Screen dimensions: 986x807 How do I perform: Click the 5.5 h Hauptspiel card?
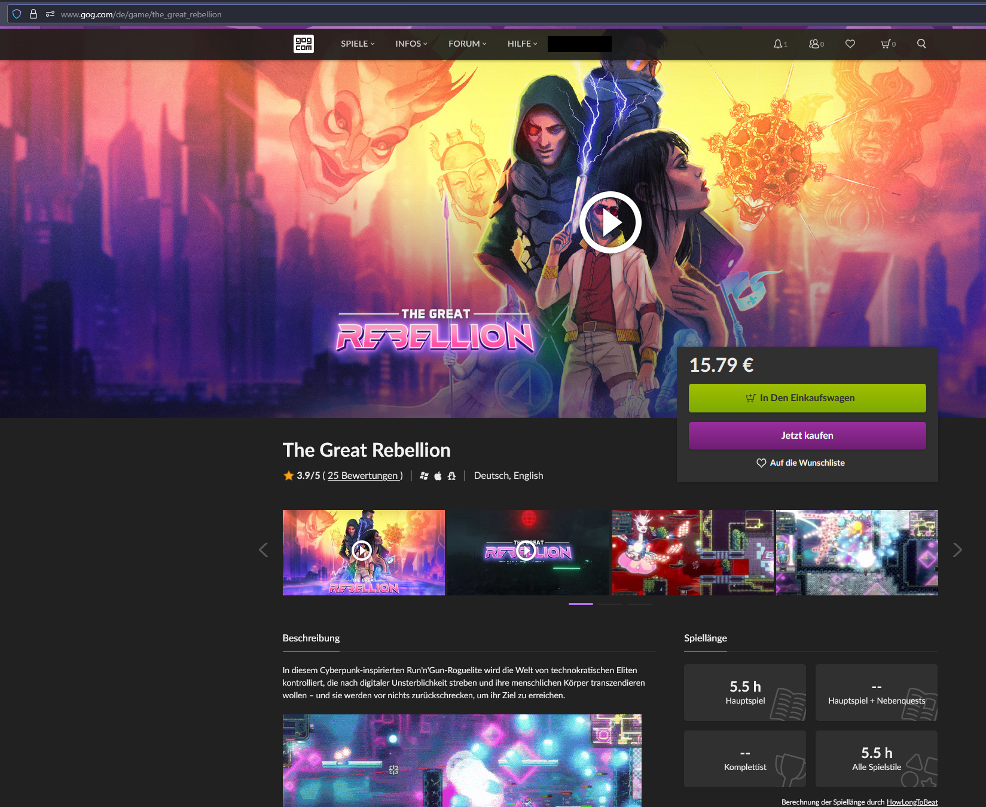pyautogui.click(x=745, y=692)
